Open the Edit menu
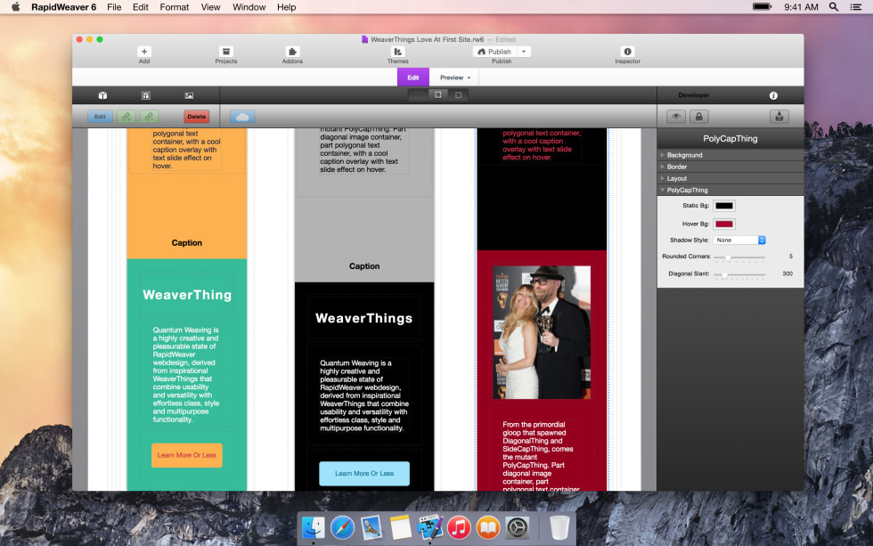Viewport: 873px width, 546px height. click(x=141, y=7)
